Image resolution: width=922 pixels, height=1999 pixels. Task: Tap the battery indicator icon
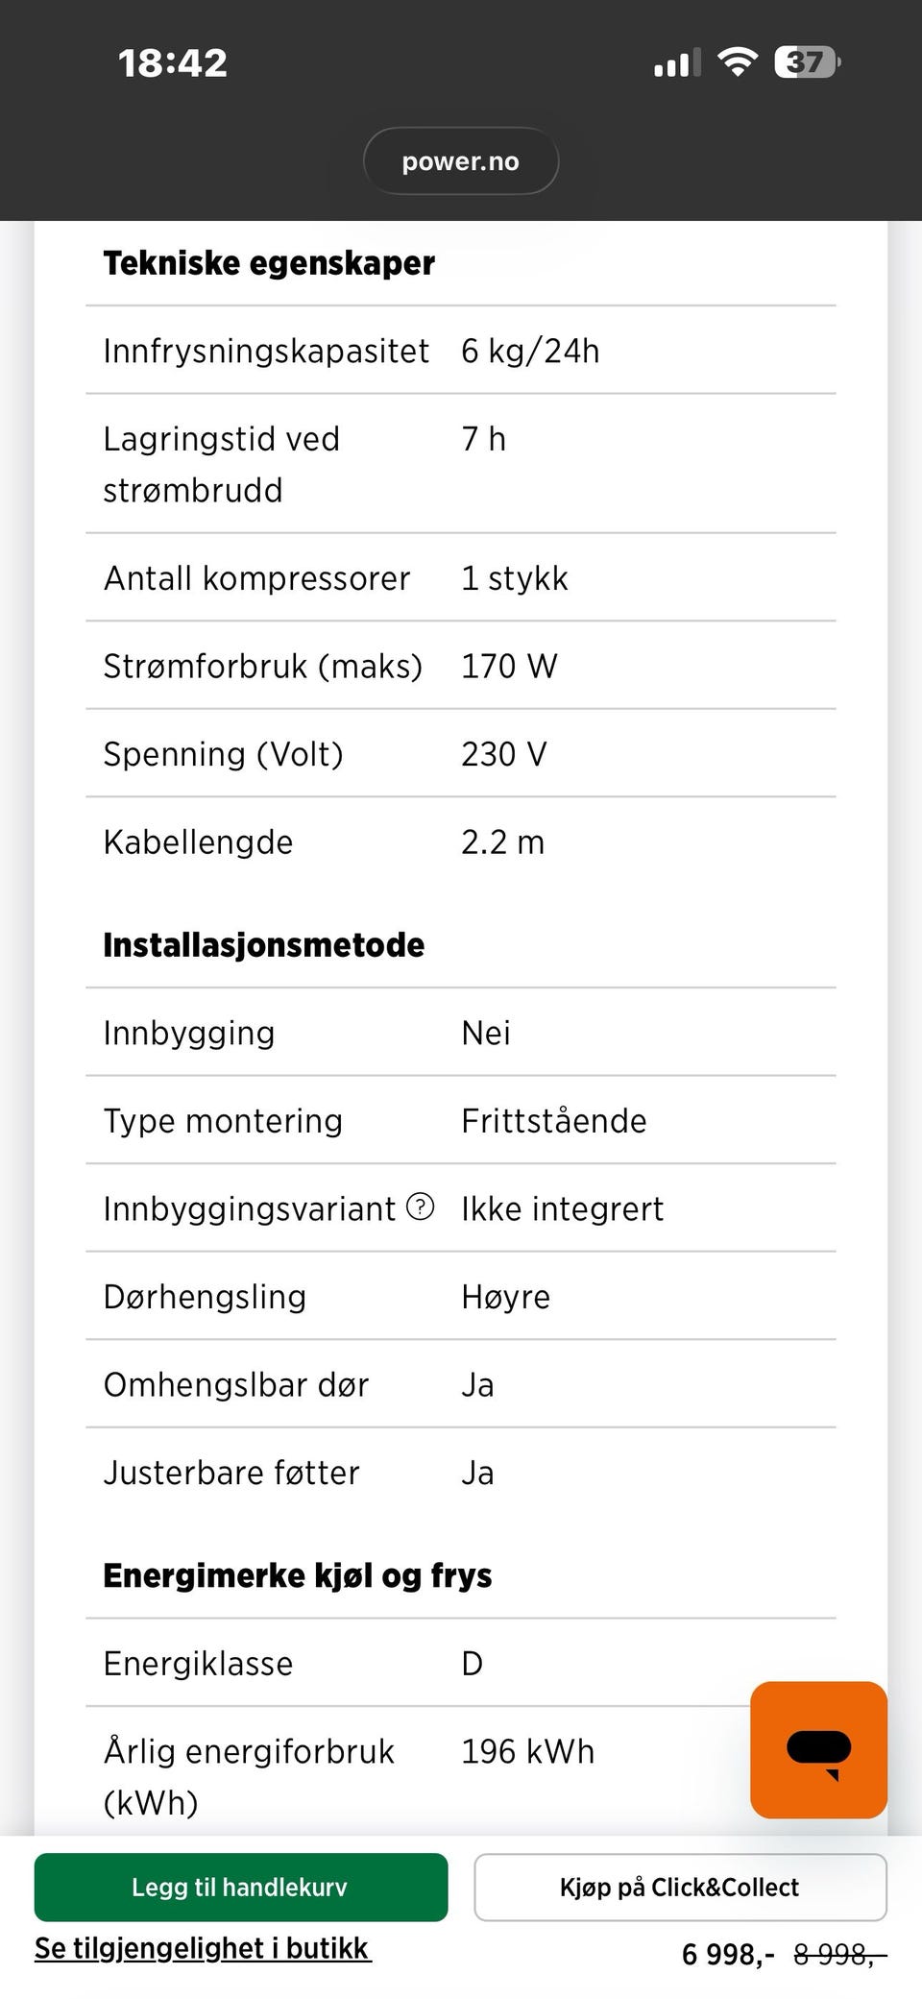(x=808, y=62)
